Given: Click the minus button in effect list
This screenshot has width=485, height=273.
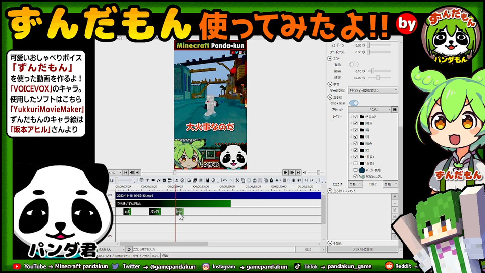Looking at the screenshot, I should pos(395,203).
